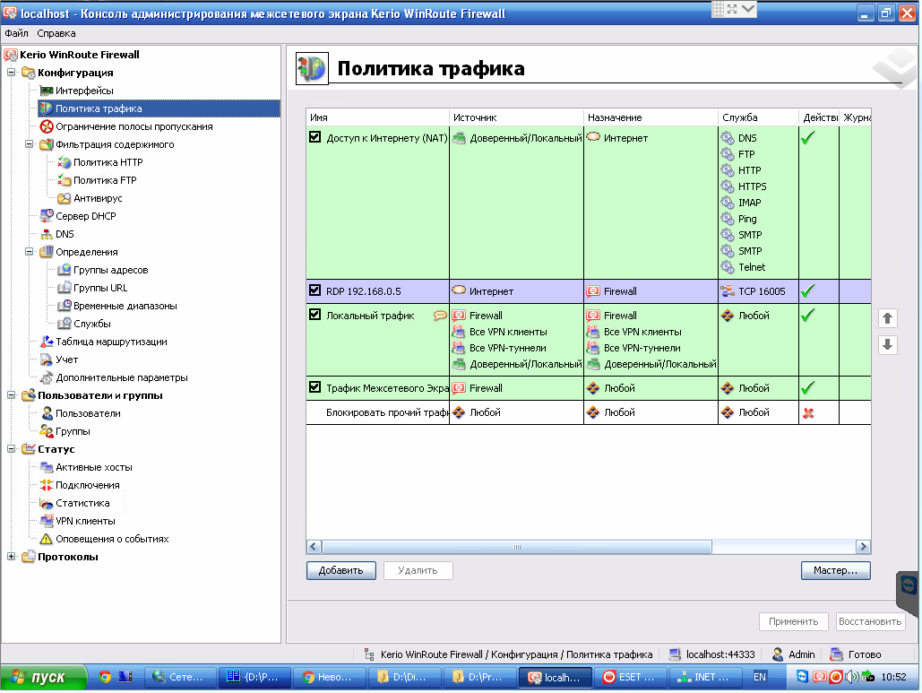Viewport: 922px width, 693px height.
Task: Click the volume speaker tray icon
Action: (851, 677)
